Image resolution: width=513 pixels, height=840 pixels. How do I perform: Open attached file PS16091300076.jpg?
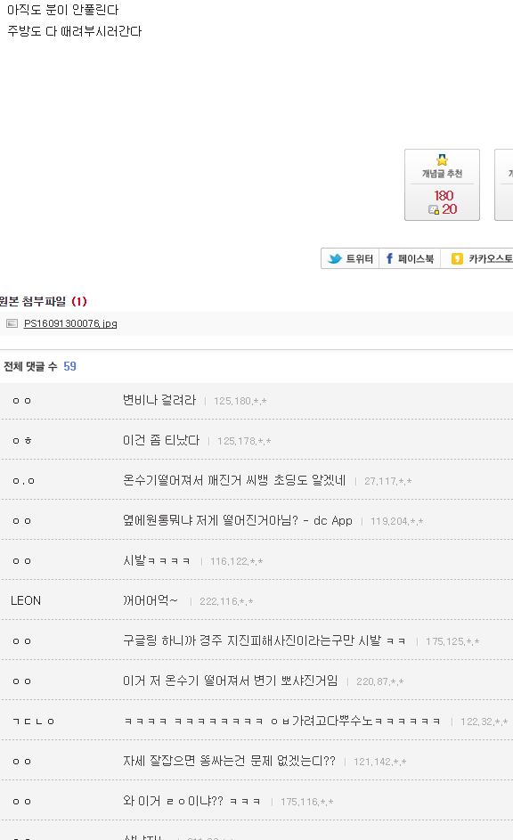click(70, 323)
